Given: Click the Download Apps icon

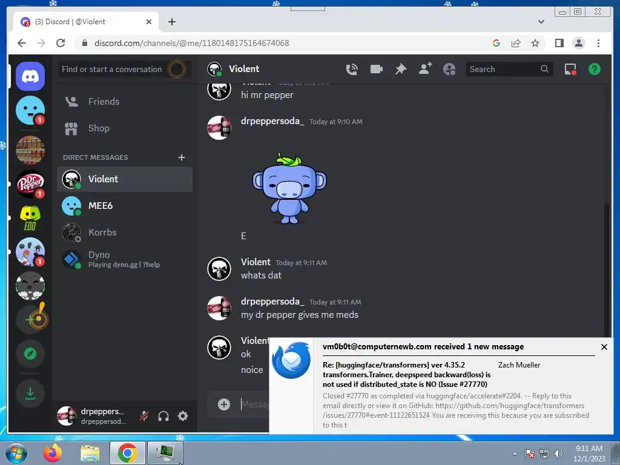Looking at the screenshot, I should click(30, 394).
